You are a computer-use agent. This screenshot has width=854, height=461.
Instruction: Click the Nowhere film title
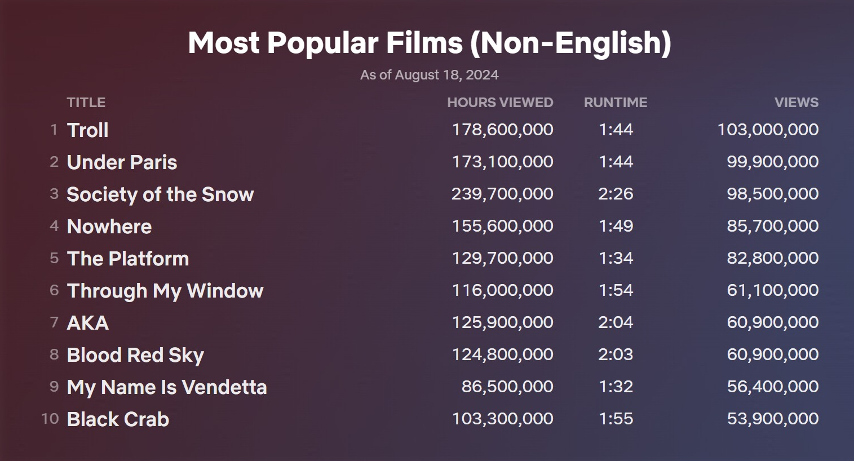click(x=109, y=227)
